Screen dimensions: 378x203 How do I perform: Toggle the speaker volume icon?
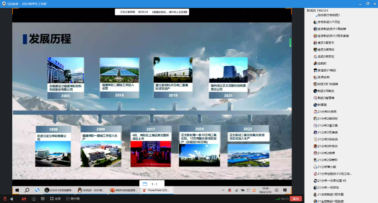(12, 199)
